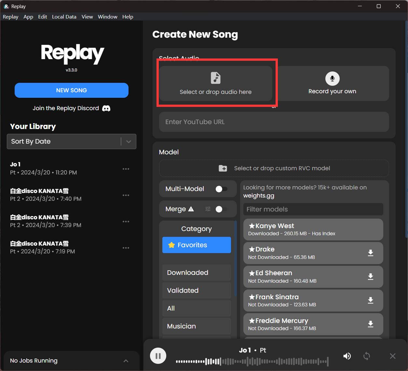Pause the playing Jo 1 track
Image resolution: width=408 pixels, height=371 pixels.
point(158,356)
